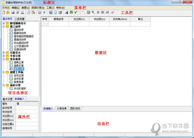The width and height of the screenshot is (194, 138).
Task: Click the green arrow cursor toolbar icon
Action: (76, 13)
